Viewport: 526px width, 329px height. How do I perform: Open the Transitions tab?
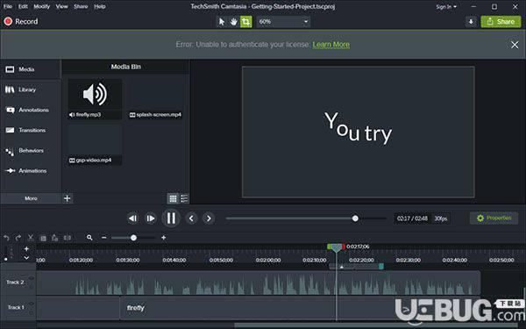(x=31, y=130)
